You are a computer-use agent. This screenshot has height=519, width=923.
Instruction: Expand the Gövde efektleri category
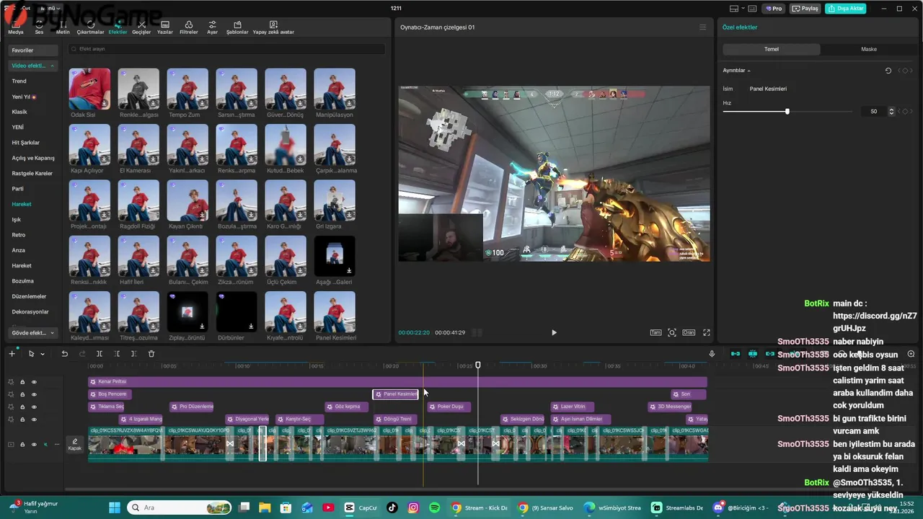[x=53, y=333]
